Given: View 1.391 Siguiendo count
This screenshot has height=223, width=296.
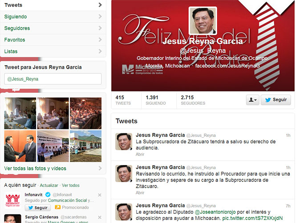Looking at the screenshot, I should [156, 100].
